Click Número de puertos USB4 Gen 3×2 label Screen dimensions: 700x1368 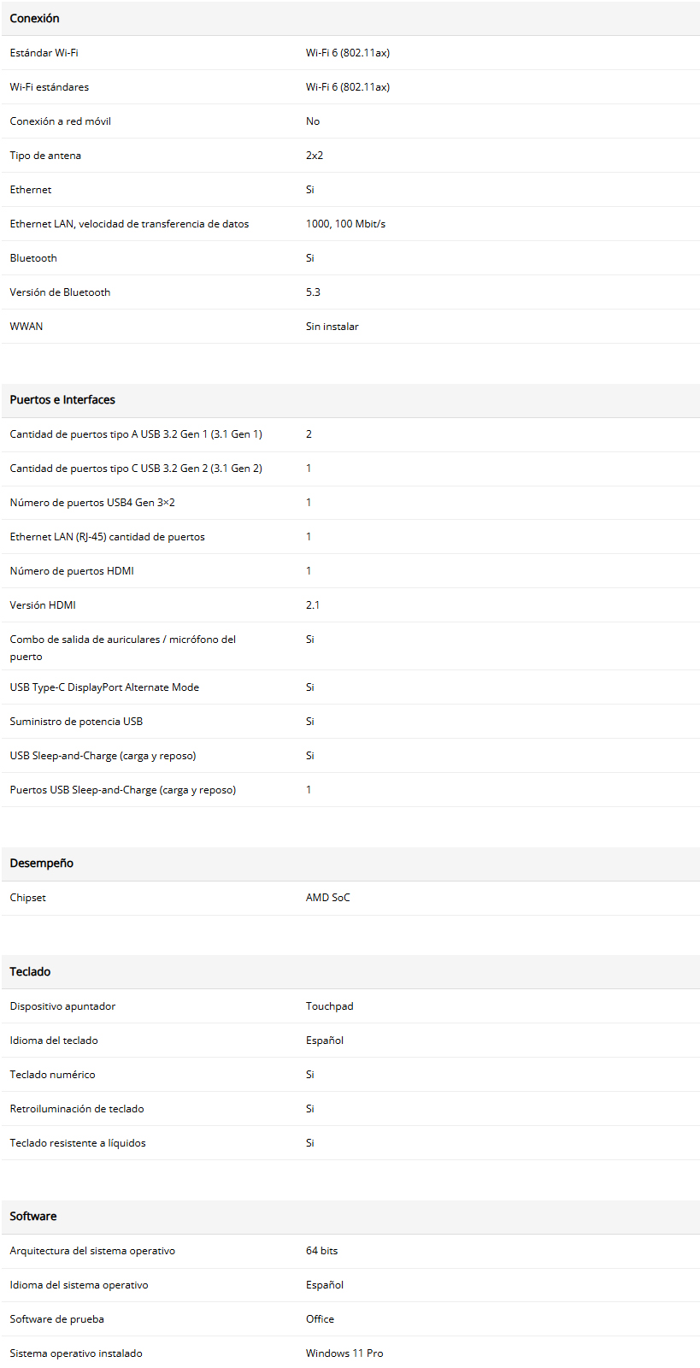92,503
